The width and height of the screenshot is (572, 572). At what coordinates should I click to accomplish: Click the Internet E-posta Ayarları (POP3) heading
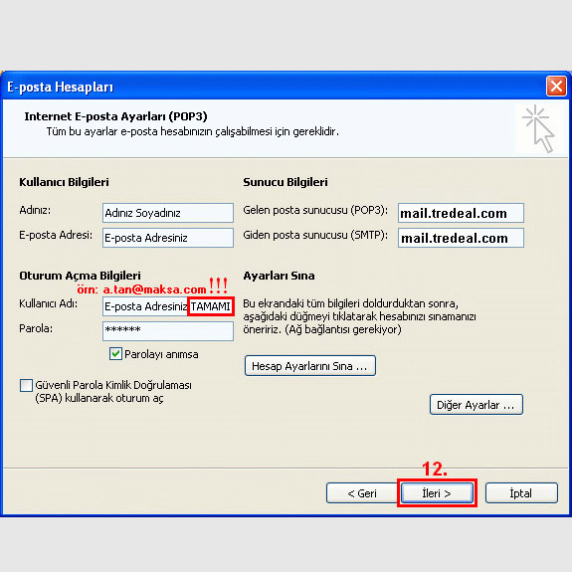115,116
